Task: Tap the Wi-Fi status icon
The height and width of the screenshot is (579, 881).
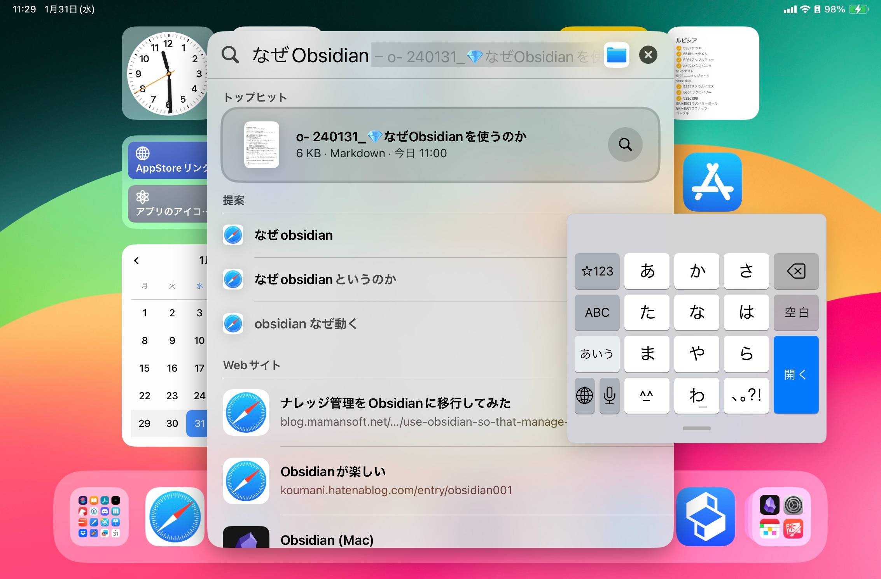Action: pyautogui.click(x=805, y=9)
